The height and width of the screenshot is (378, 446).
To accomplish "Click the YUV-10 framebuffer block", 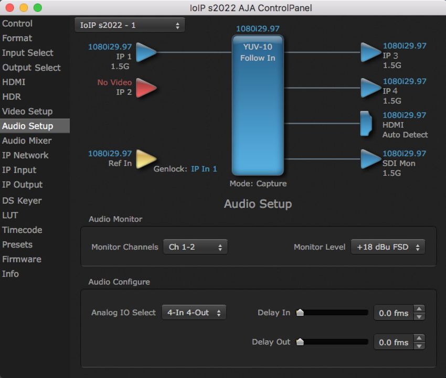I will 258,105.
